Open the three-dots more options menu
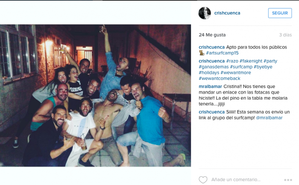Screen dimensions: 299x185 [288, 180]
